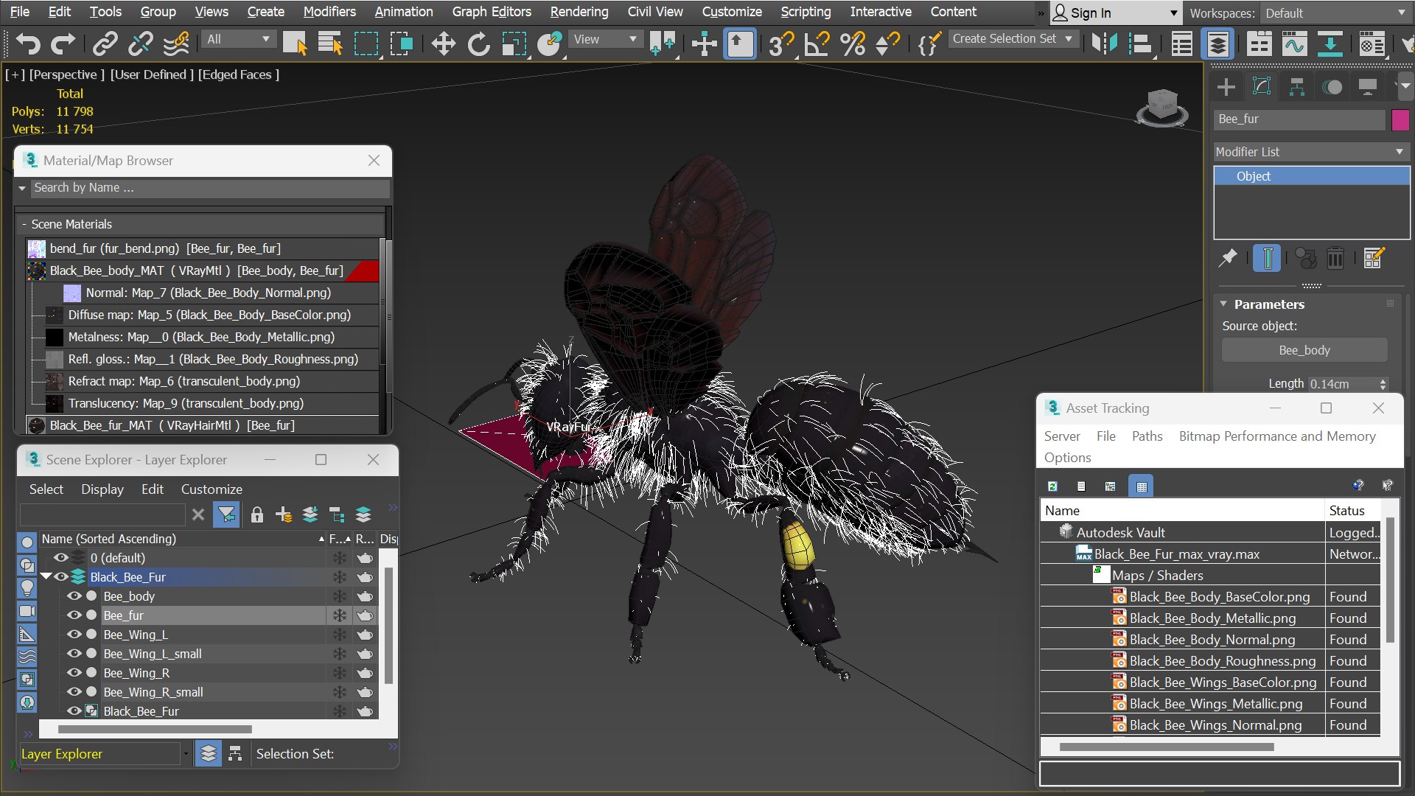1415x796 pixels.
Task: Open Customize menu in Scene Explorer
Action: 212,489
